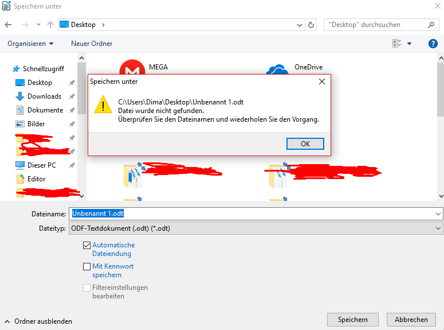Select Schnellzugriff in the navigation pane
The width and height of the screenshot is (444, 330).
[x=44, y=69]
